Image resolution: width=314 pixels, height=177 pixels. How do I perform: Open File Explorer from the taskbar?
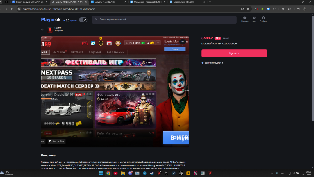point(123,173)
